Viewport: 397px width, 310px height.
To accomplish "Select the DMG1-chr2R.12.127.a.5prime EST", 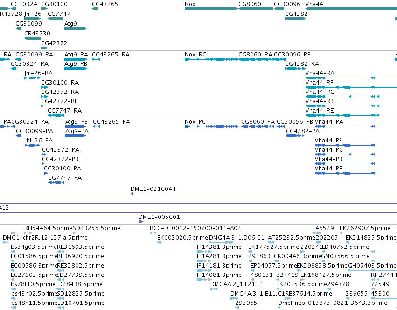I will [x=6, y=242].
